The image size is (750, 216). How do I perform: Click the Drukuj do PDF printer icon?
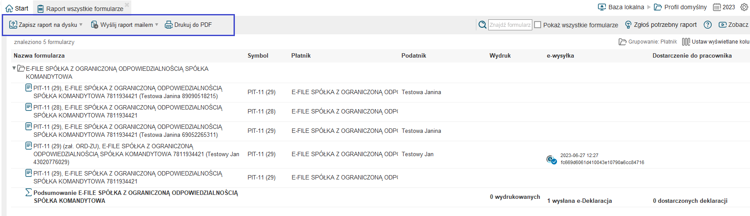click(x=168, y=25)
